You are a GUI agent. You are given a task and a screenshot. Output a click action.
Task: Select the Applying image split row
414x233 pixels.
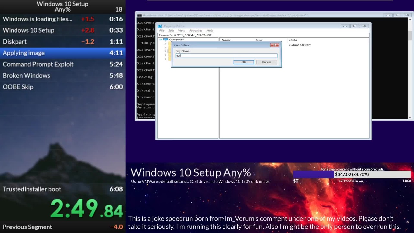pos(63,53)
